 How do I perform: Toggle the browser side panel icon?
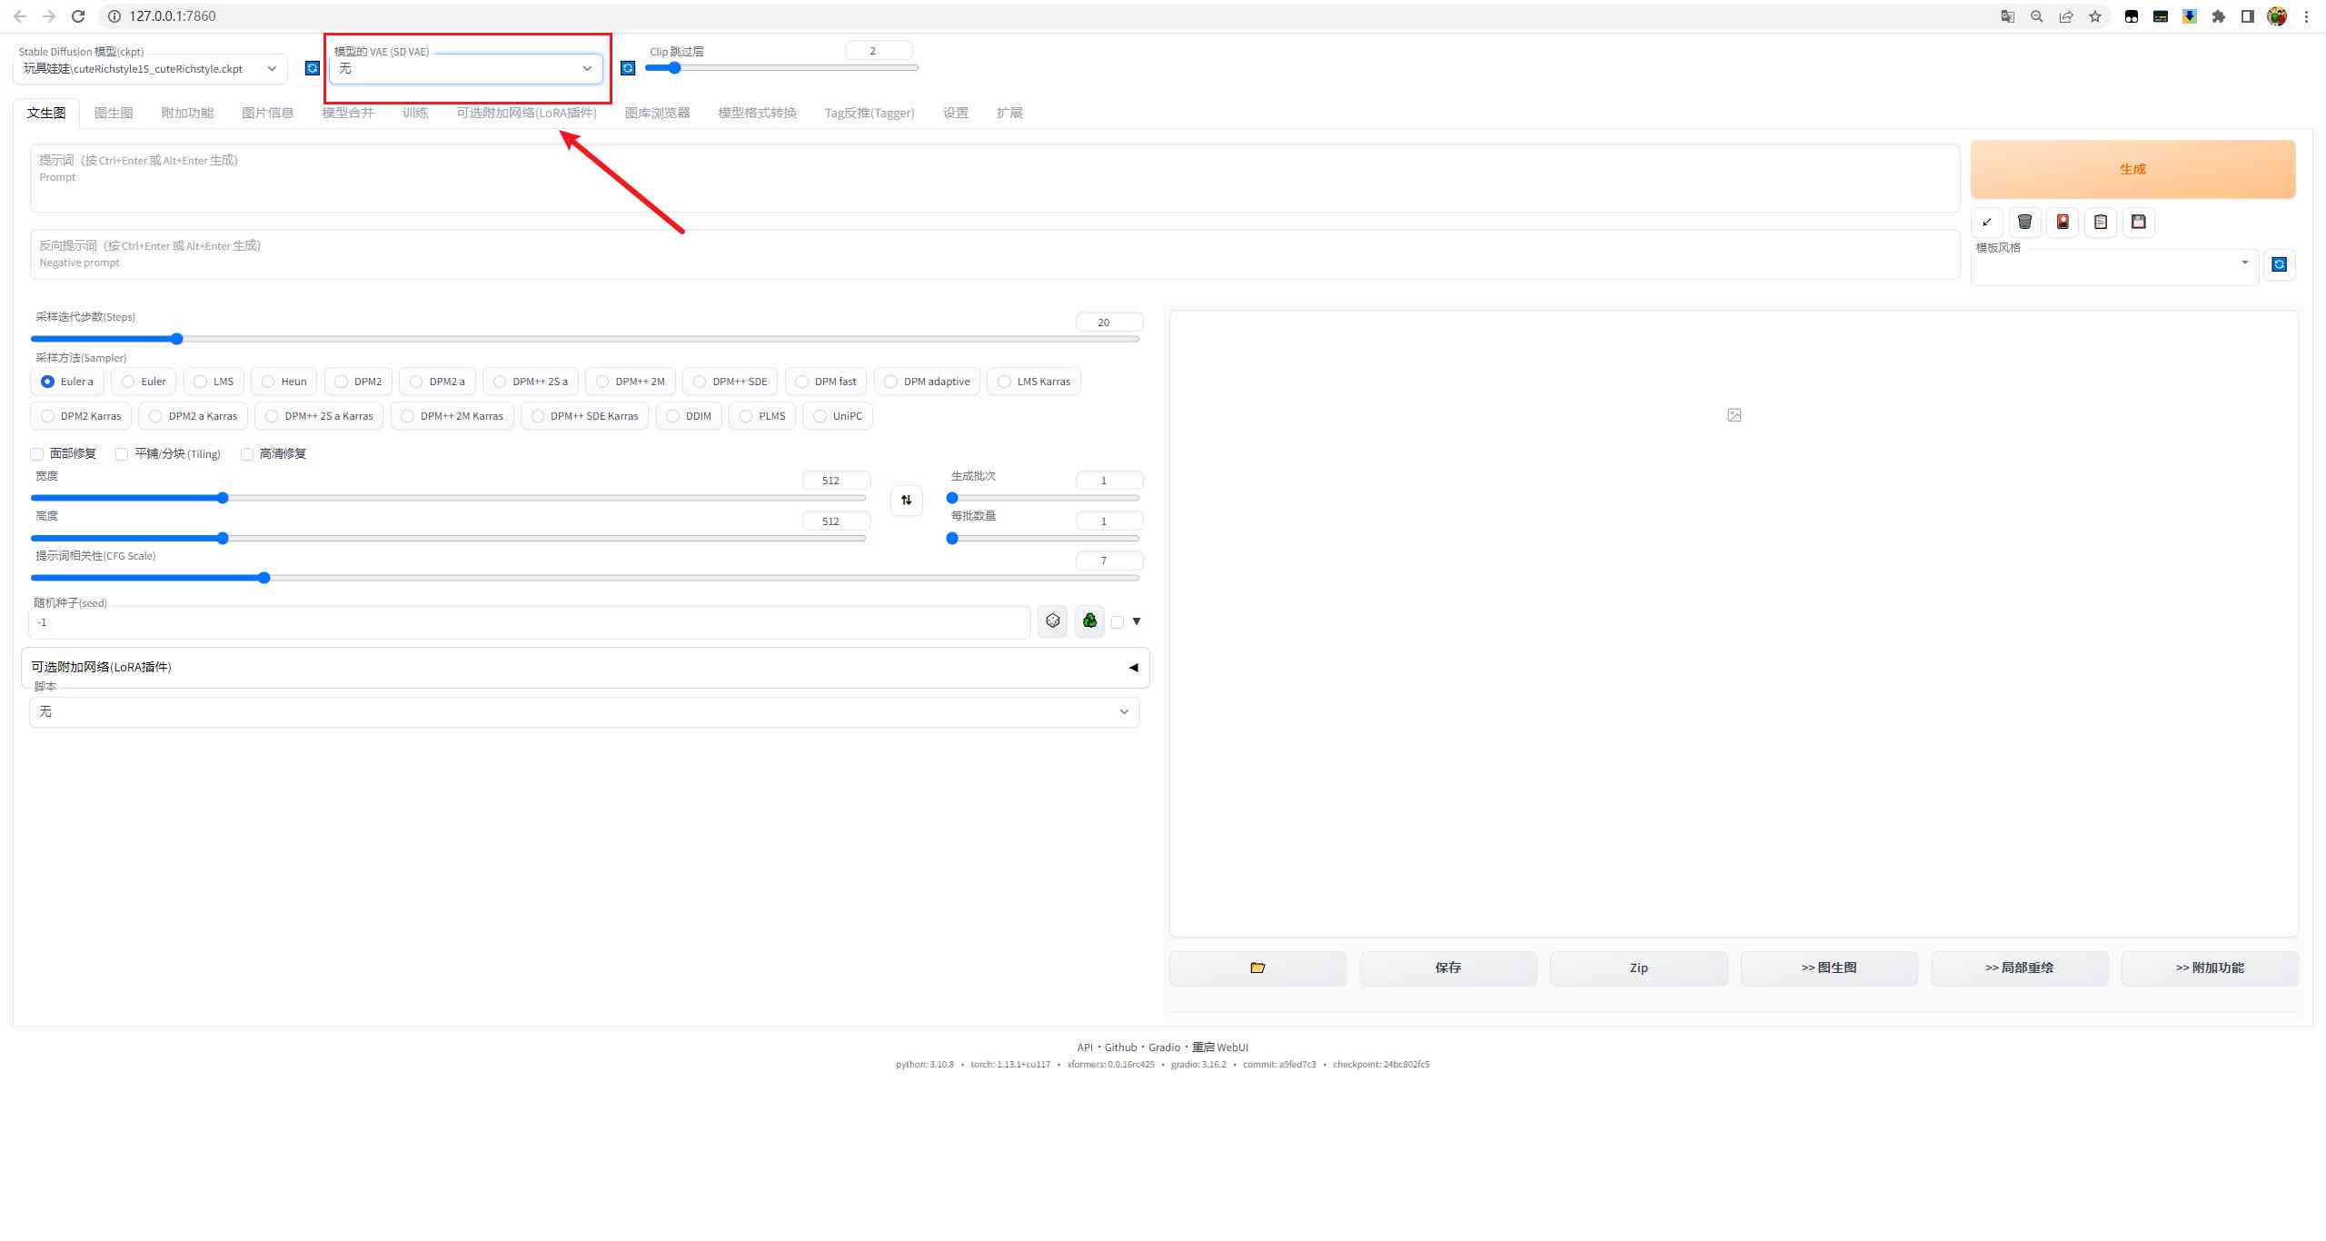click(x=2248, y=16)
